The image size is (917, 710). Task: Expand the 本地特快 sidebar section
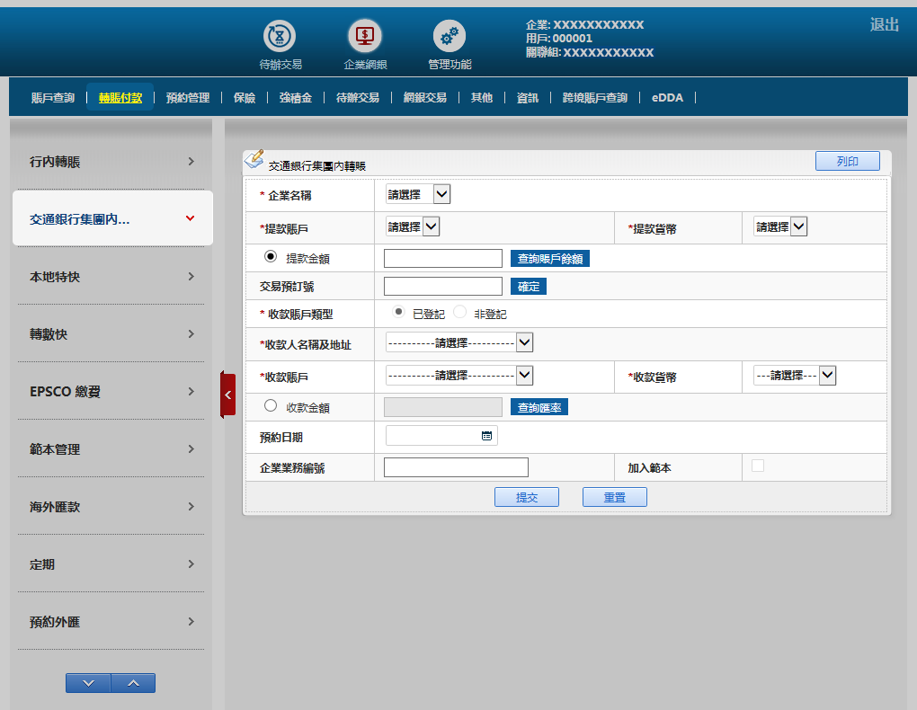[x=111, y=277]
